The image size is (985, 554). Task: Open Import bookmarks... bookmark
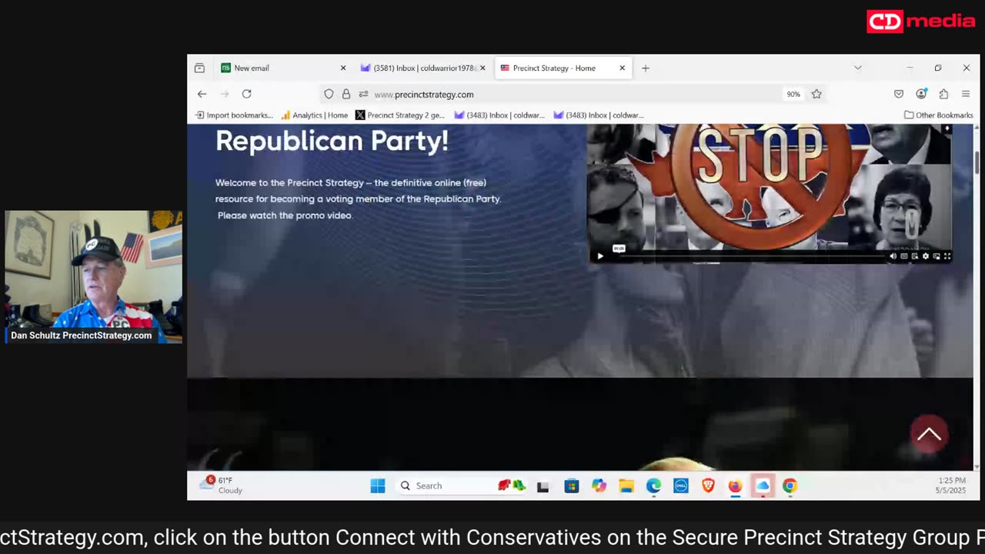(x=234, y=115)
